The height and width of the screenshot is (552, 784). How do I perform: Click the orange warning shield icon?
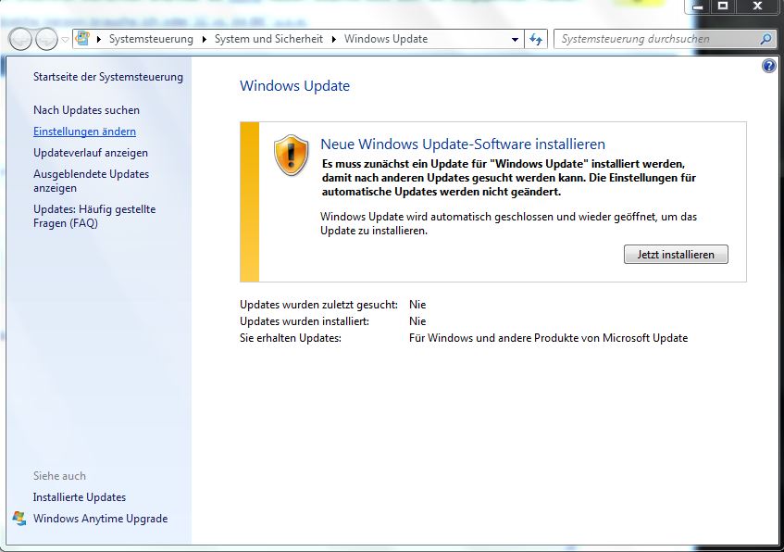pos(291,155)
